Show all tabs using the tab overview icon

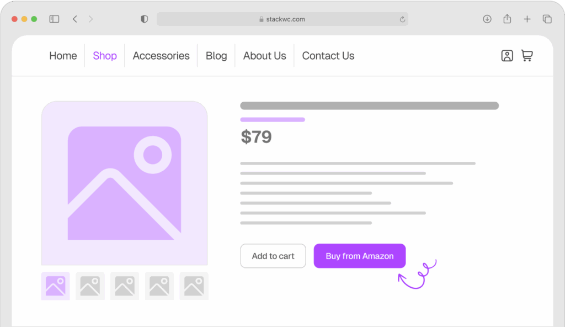click(x=547, y=18)
